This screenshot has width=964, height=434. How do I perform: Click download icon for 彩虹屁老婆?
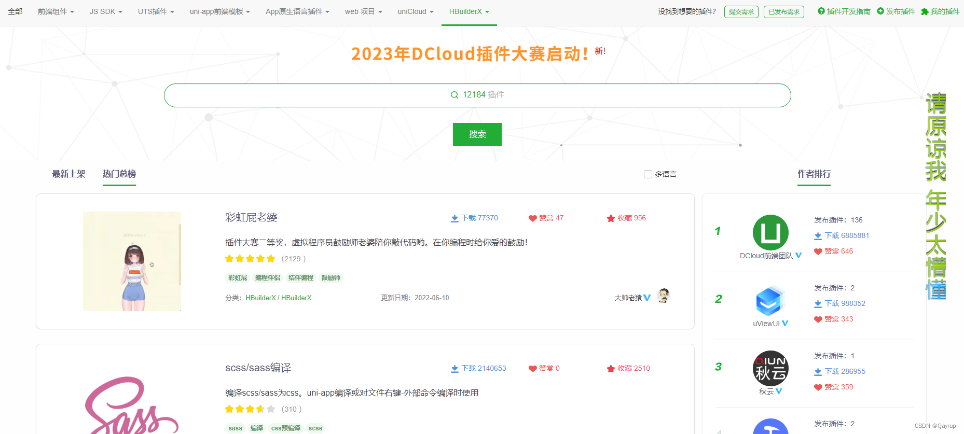tap(455, 218)
